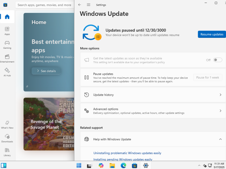Click the muted volume tray icon

tap(205, 166)
